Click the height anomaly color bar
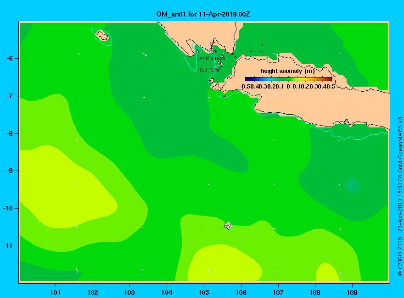Screen dimensions: 404x298 click(x=289, y=79)
